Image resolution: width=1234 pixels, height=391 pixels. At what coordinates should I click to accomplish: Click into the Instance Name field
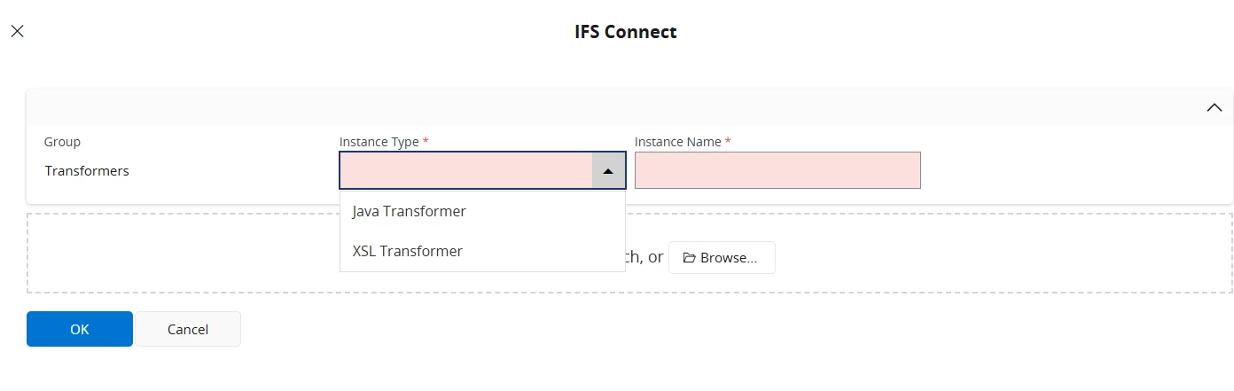click(777, 170)
